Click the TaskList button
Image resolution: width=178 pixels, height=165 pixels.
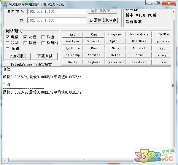(x=139, y=62)
